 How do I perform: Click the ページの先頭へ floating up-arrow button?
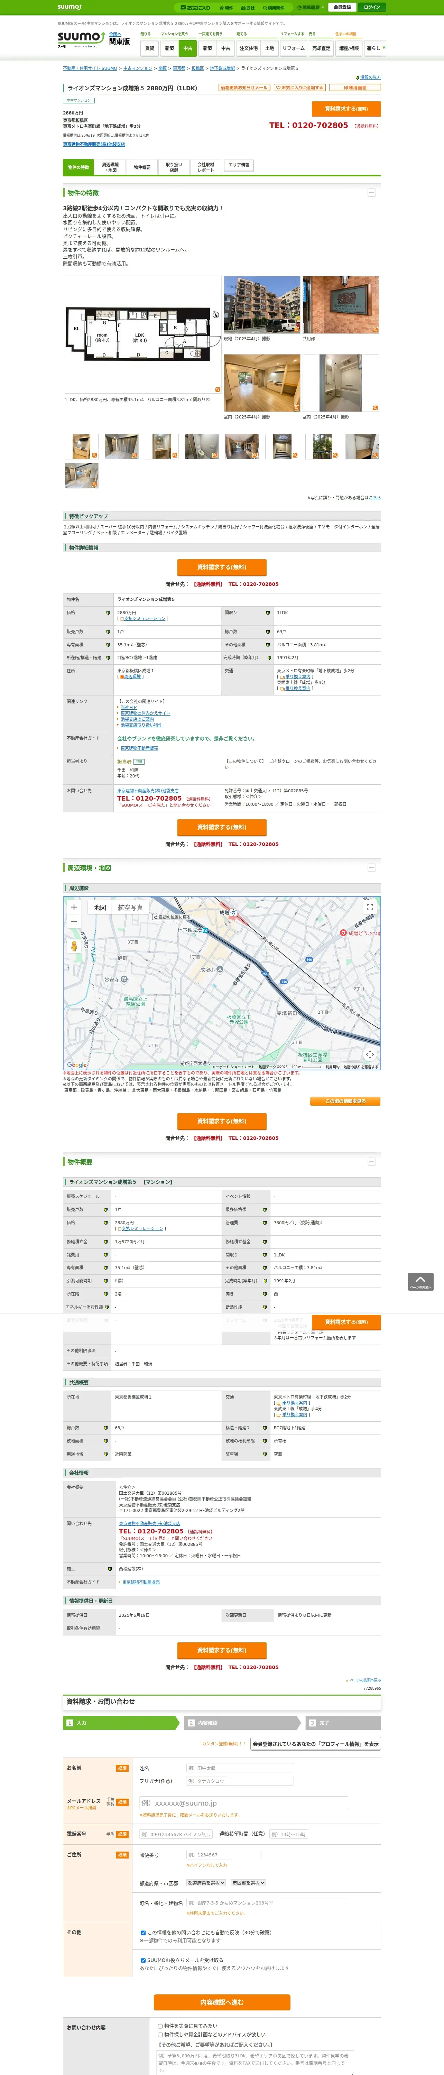point(420,1282)
